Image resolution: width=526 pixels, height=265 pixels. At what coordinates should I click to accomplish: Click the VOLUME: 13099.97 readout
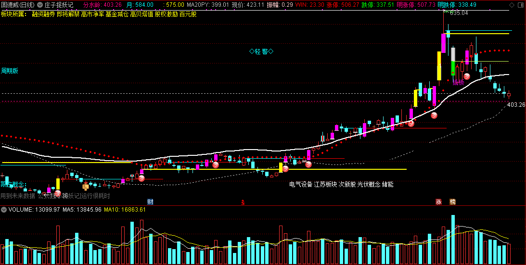pyautogui.click(x=34, y=210)
